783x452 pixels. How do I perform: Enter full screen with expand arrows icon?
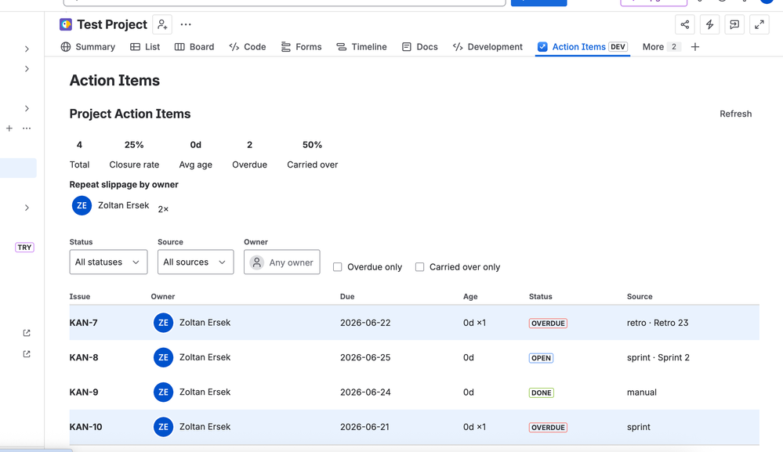click(759, 24)
